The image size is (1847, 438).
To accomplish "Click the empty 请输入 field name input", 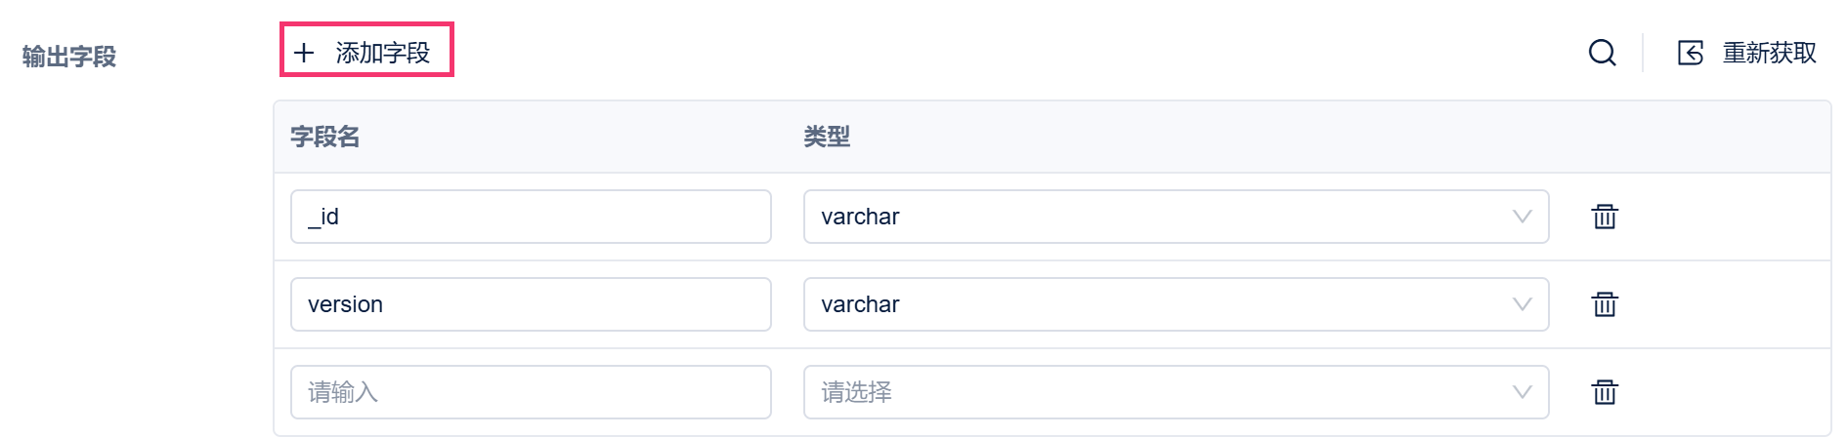I will [x=531, y=392].
